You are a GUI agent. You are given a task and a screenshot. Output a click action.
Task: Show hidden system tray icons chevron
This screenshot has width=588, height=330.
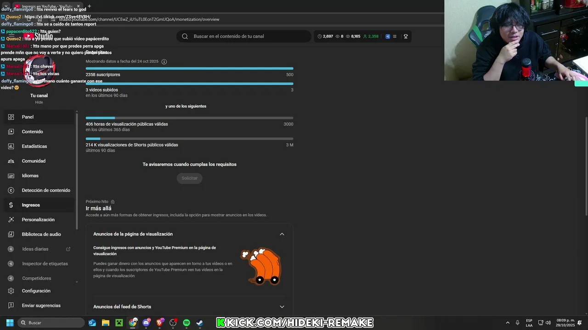click(508, 323)
